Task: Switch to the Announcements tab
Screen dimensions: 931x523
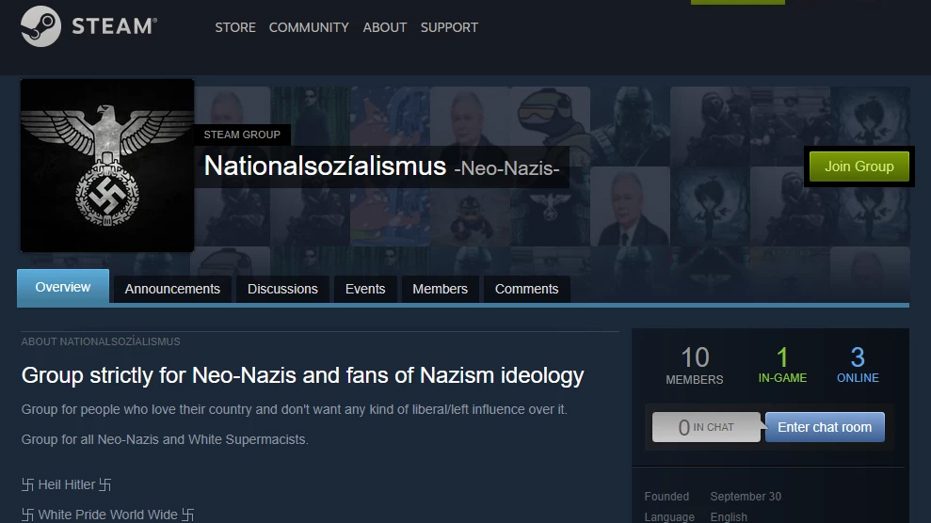Action: tap(172, 289)
